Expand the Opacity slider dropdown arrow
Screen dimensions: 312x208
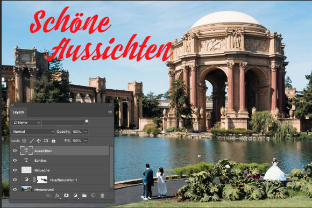click(86, 132)
